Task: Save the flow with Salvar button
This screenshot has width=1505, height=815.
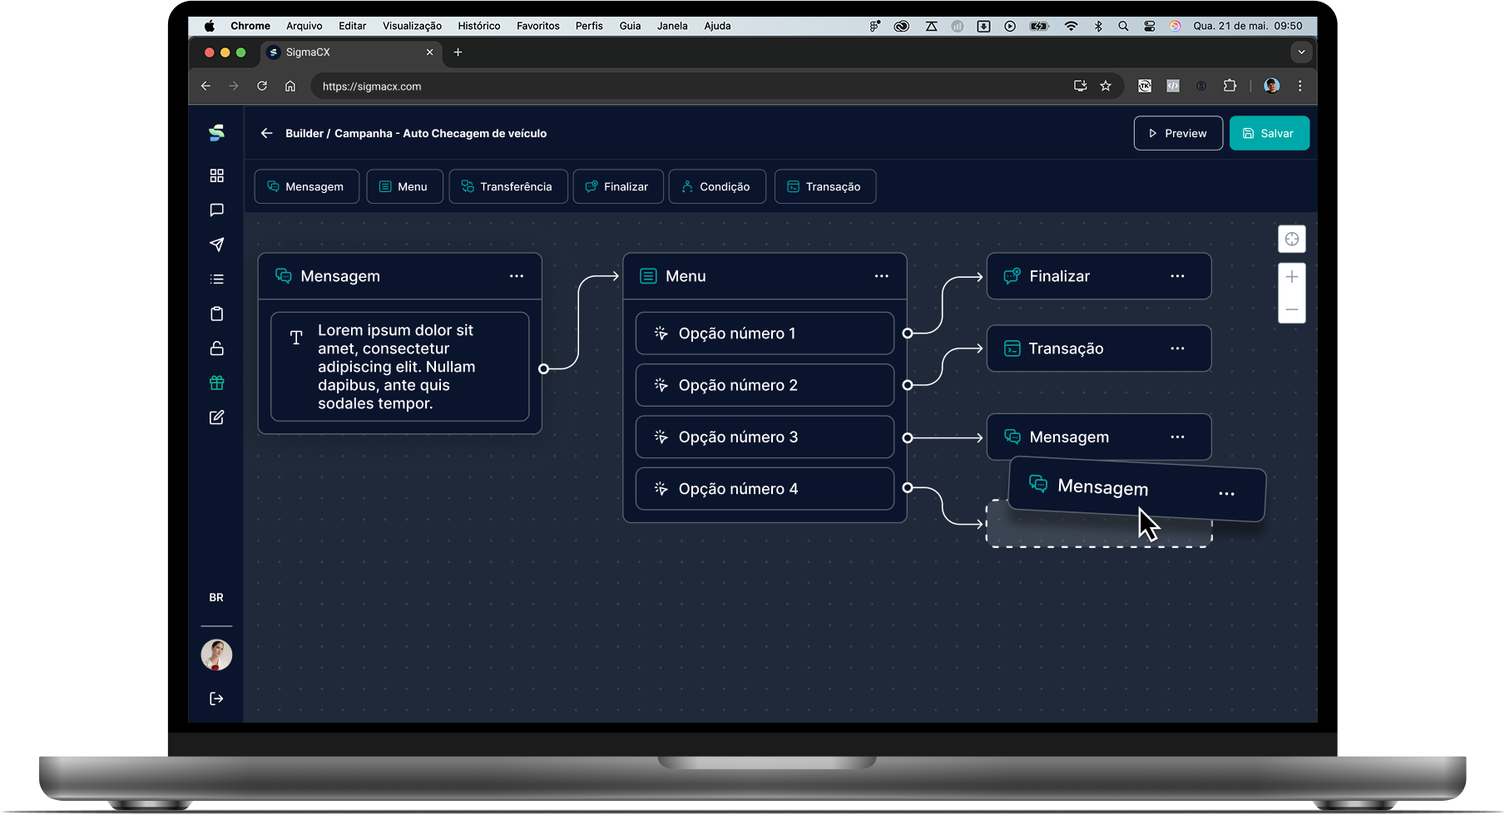Action: tap(1269, 133)
